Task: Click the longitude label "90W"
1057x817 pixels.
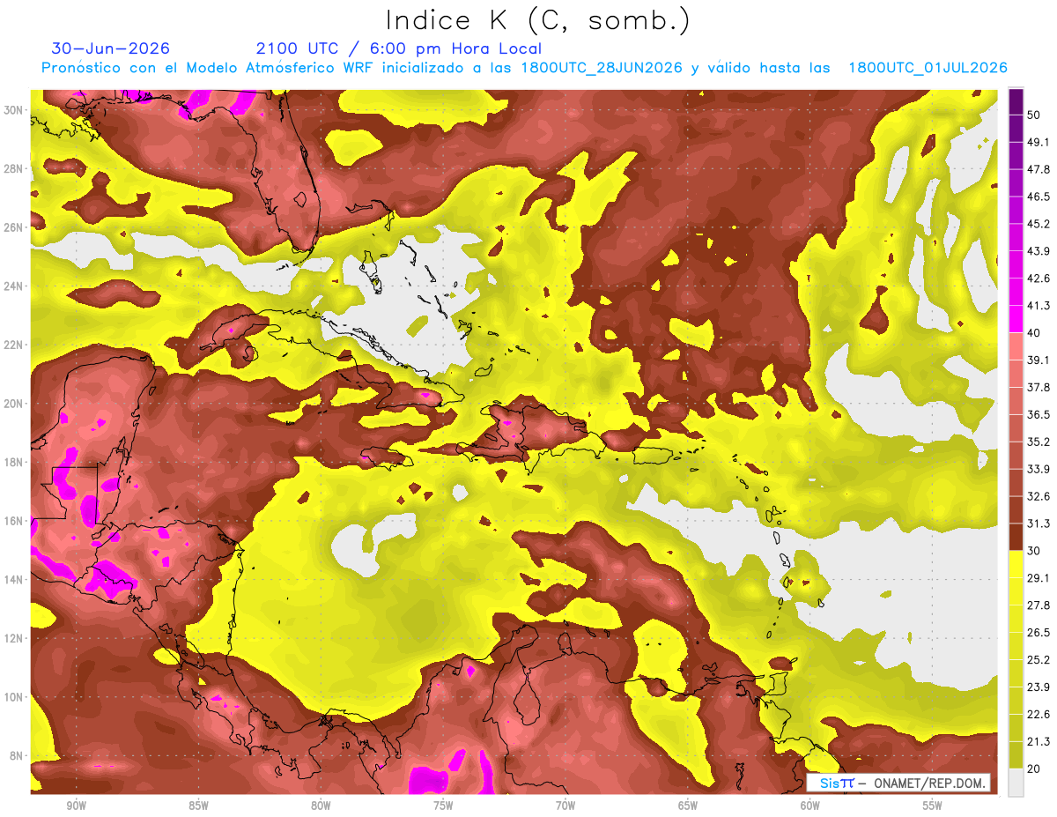Action: click(76, 806)
